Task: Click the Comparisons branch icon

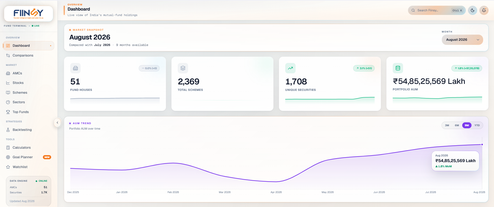Action: (8, 55)
